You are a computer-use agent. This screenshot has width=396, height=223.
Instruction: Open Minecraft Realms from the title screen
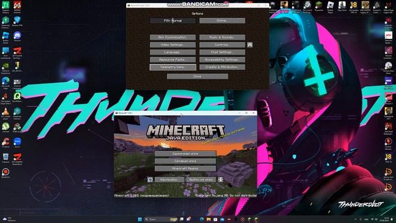point(185,168)
